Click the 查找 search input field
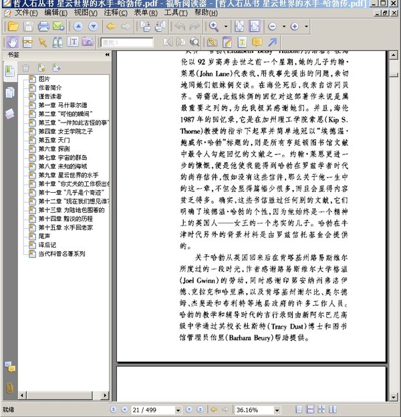Image resolution: width=401 pixels, height=417 pixels. 127,42
